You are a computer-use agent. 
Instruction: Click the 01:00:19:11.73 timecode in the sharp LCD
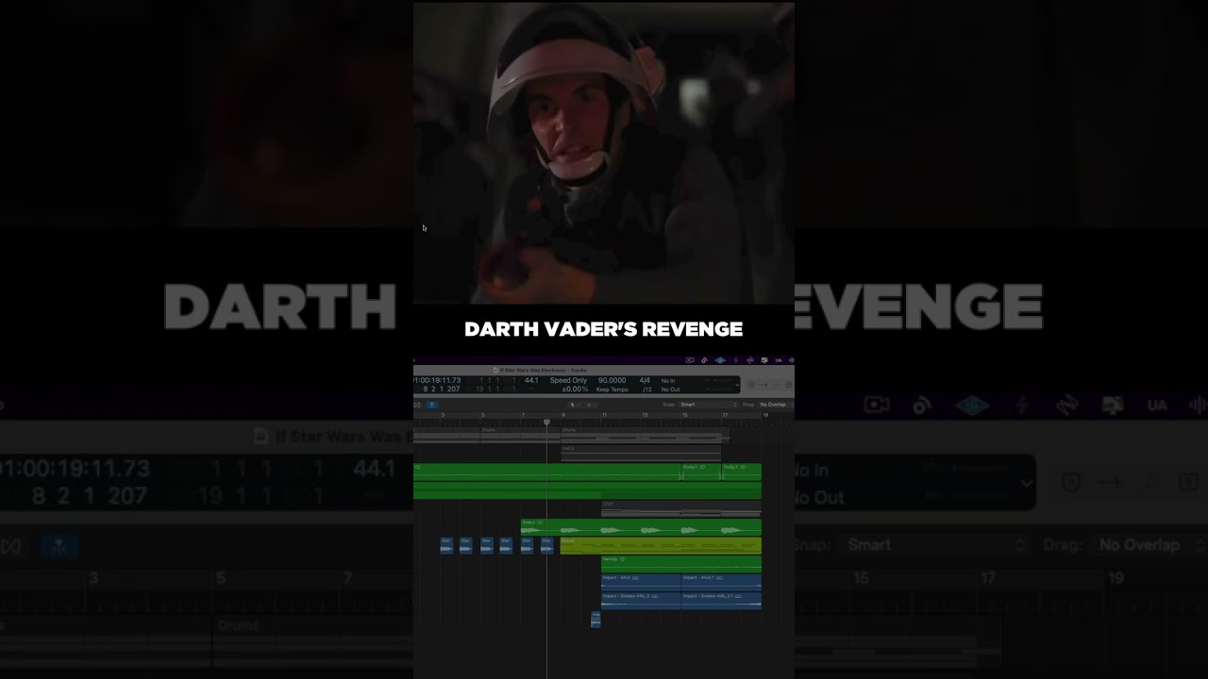pos(437,380)
